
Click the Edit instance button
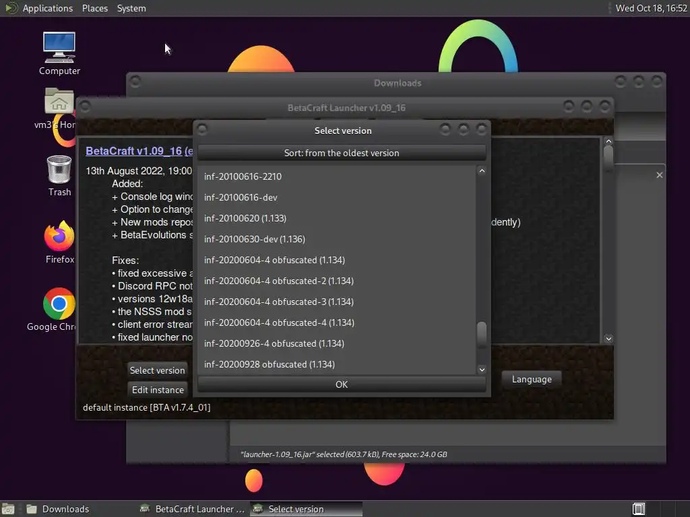click(158, 390)
